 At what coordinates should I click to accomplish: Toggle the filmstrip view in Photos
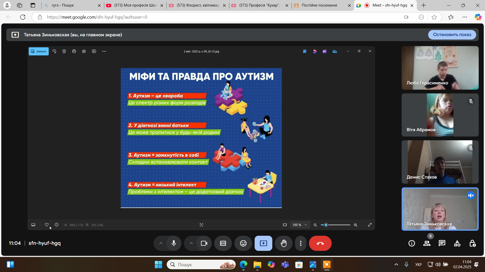pos(33,225)
